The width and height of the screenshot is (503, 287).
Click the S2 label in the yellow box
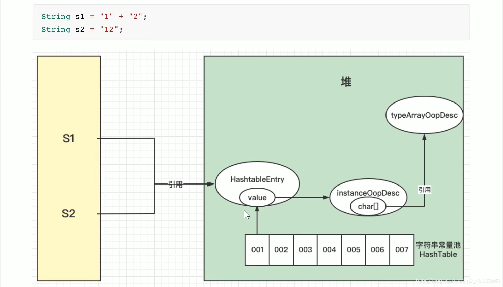[68, 213]
